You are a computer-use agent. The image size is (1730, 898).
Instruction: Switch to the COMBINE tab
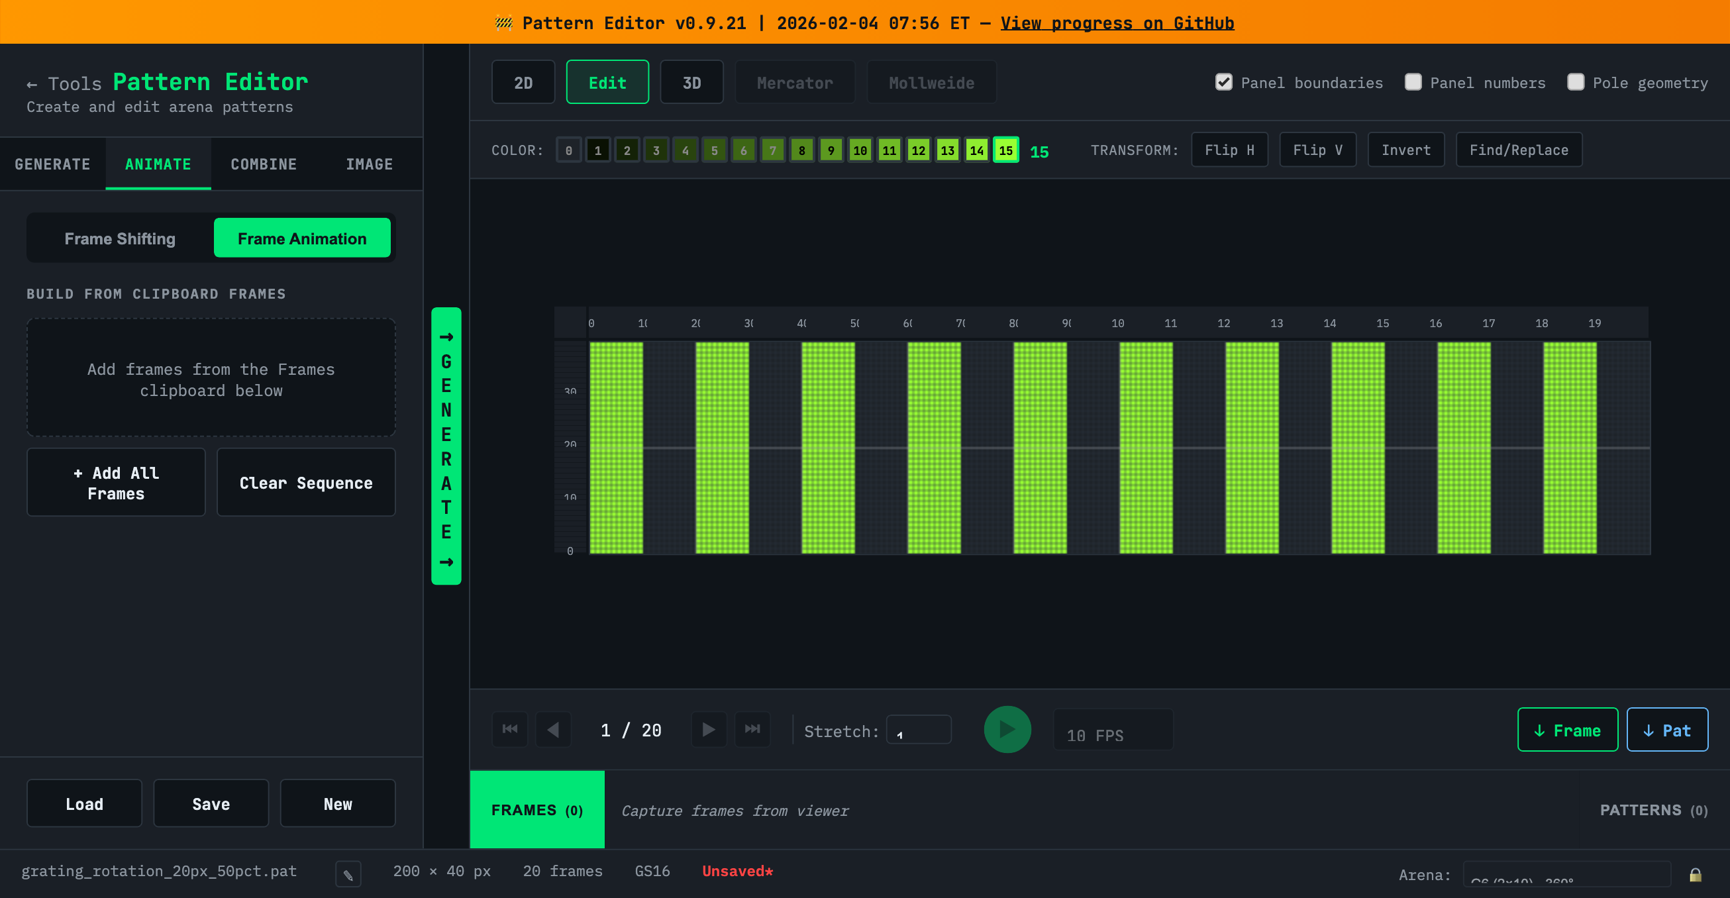click(263, 163)
